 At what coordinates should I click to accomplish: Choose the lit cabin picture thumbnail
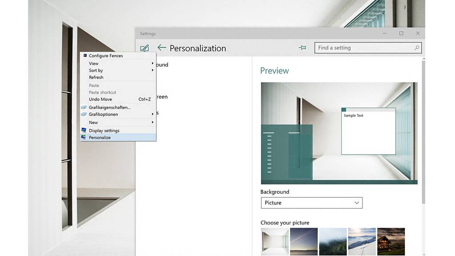click(x=391, y=241)
